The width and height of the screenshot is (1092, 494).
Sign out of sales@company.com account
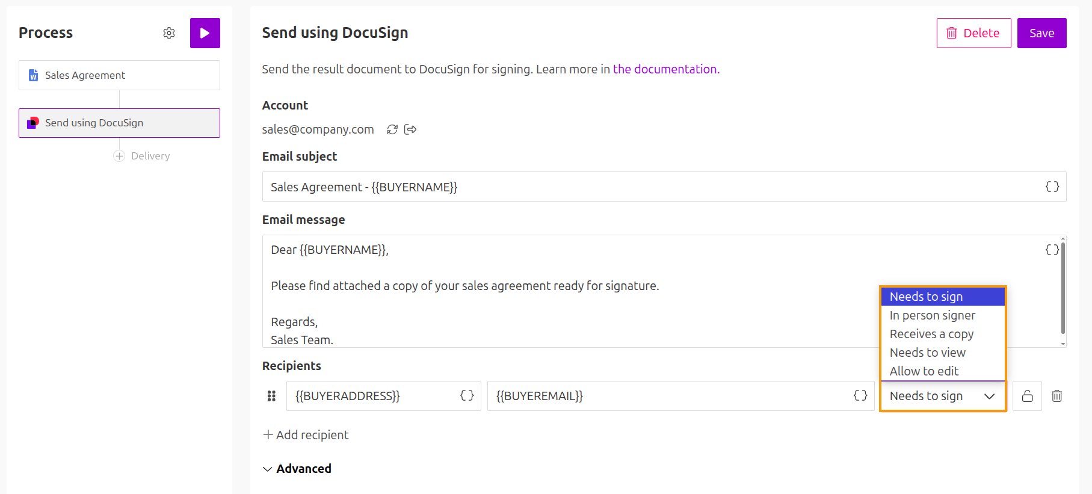click(410, 129)
